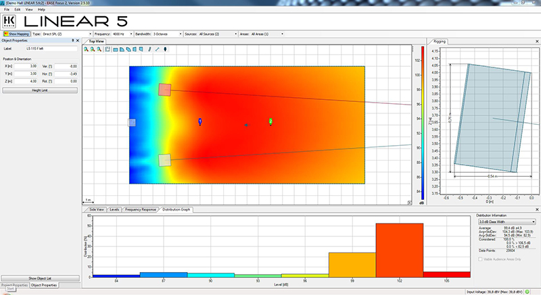Open the 3.0 dB Class Width dropdown

pos(507,222)
